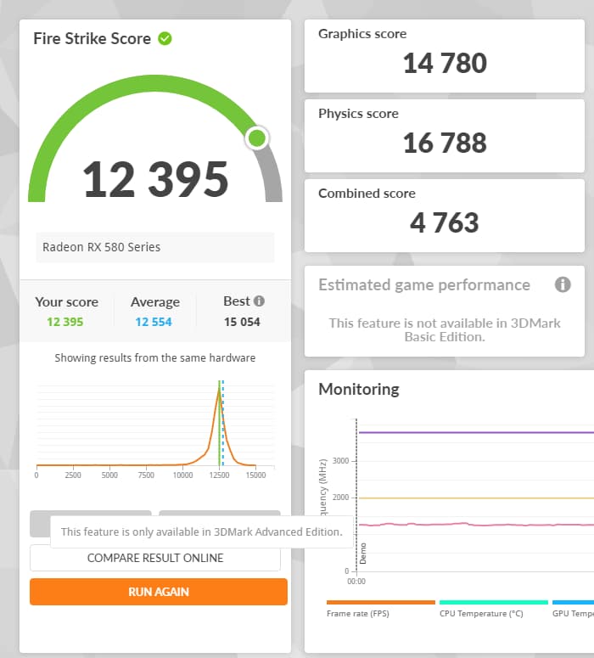Screen dimensions: 594x658
Task: Open the Best score info icon
Action: (260, 301)
